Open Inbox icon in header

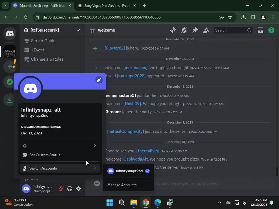pos(260,30)
